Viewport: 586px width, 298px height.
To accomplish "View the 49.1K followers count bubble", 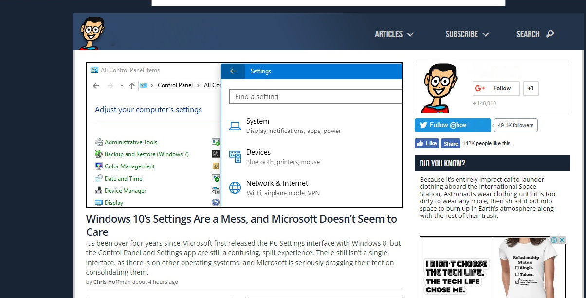I will click(x=516, y=125).
